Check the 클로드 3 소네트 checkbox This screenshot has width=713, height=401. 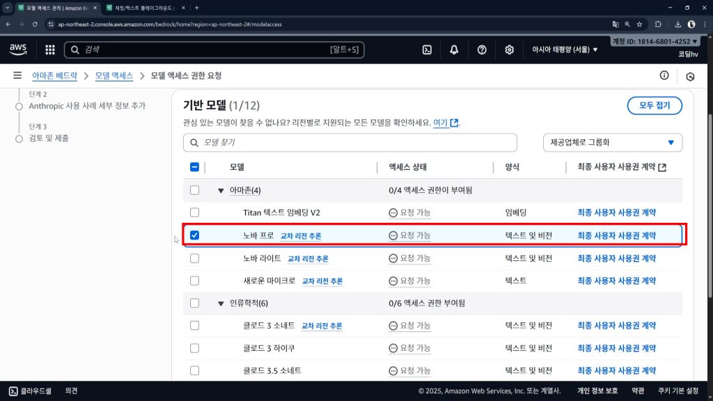194,326
